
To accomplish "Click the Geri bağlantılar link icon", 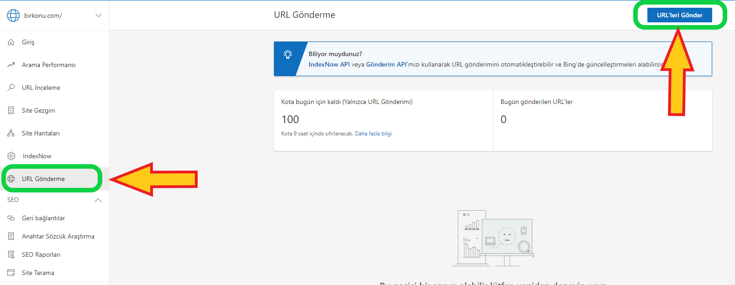I will tap(11, 218).
